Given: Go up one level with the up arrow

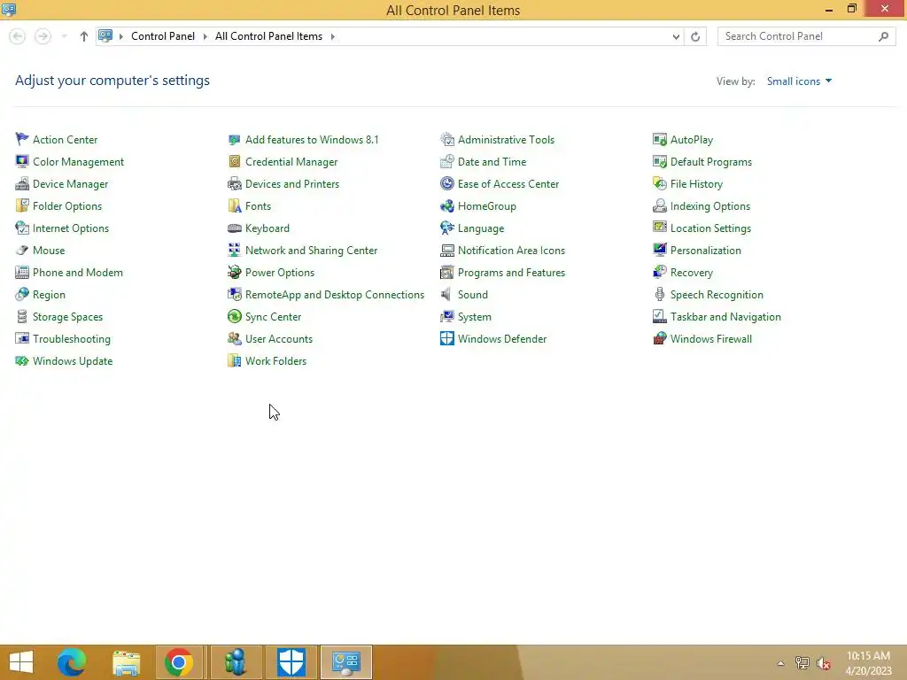Looking at the screenshot, I should (x=84, y=36).
